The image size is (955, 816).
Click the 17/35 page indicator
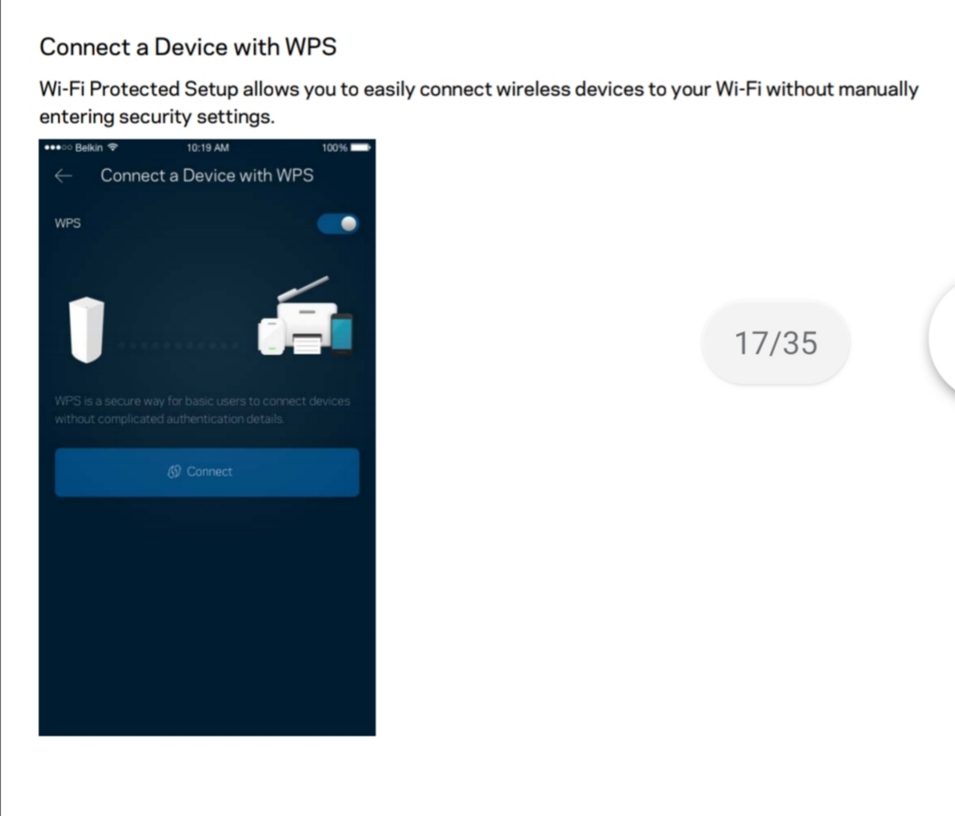[x=775, y=343]
